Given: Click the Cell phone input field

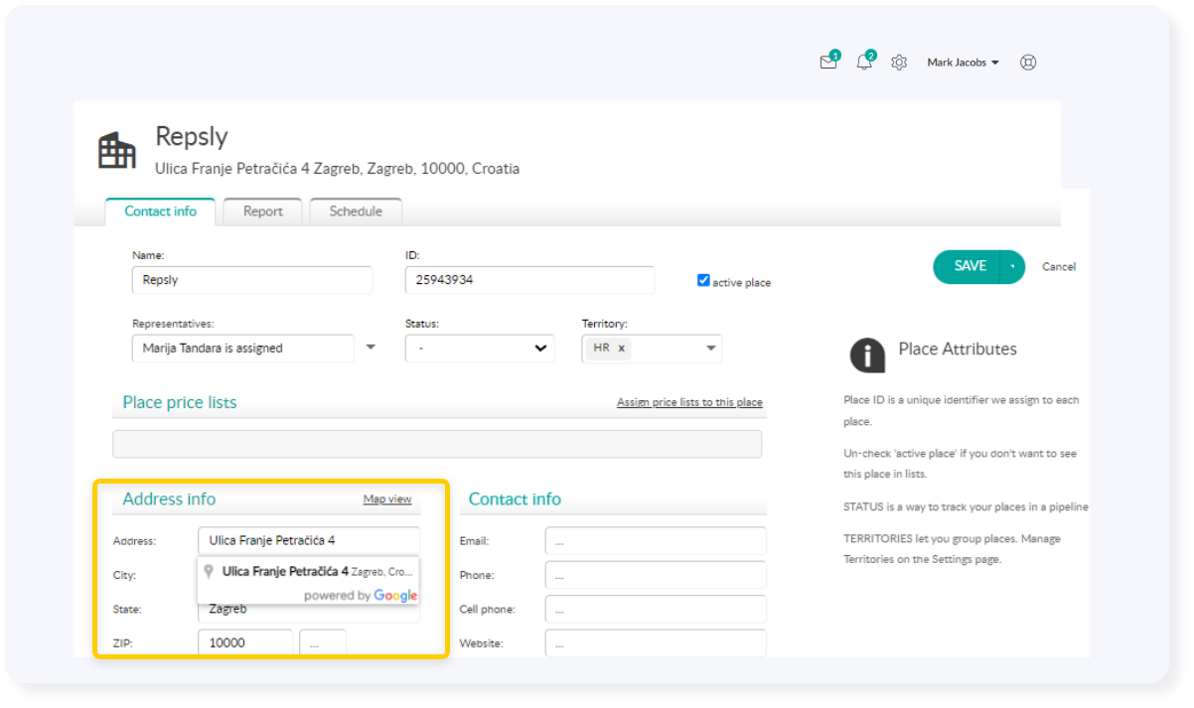Looking at the screenshot, I should (656, 609).
